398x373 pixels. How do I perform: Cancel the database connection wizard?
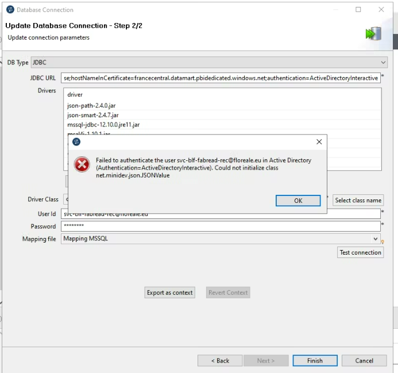[364, 360]
